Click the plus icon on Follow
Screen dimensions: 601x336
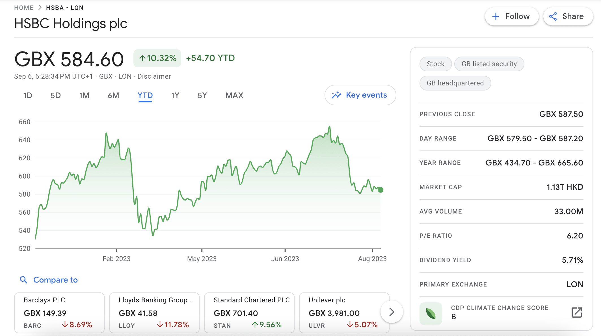click(x=496, y=16)
